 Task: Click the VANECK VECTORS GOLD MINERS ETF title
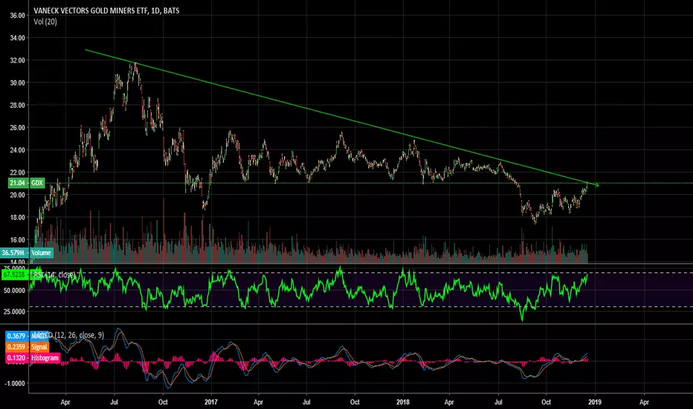click(106, 10)
